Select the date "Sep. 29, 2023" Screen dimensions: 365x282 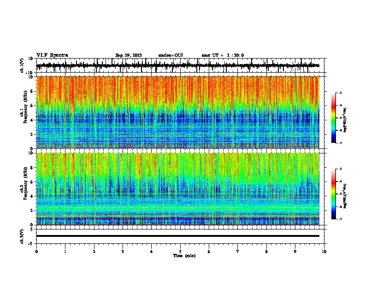coord(129,55)
